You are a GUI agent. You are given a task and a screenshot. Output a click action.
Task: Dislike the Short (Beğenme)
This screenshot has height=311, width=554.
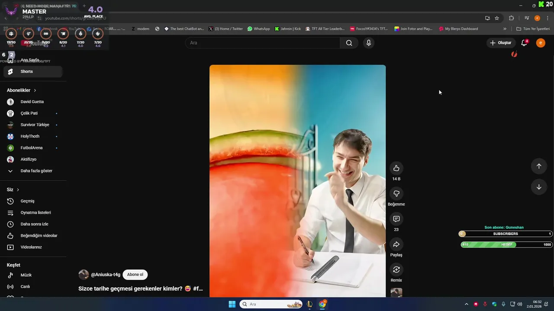coord(396,194)
